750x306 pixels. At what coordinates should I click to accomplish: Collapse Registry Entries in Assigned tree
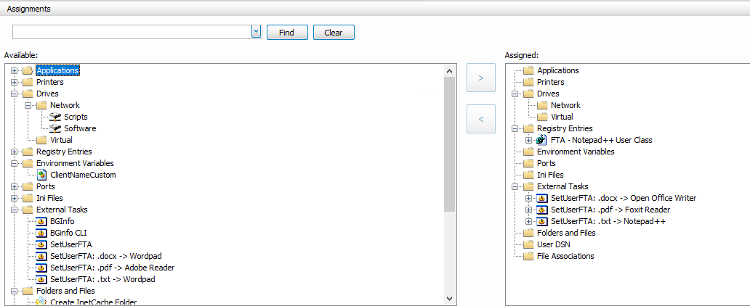click(x=515, y=129)
